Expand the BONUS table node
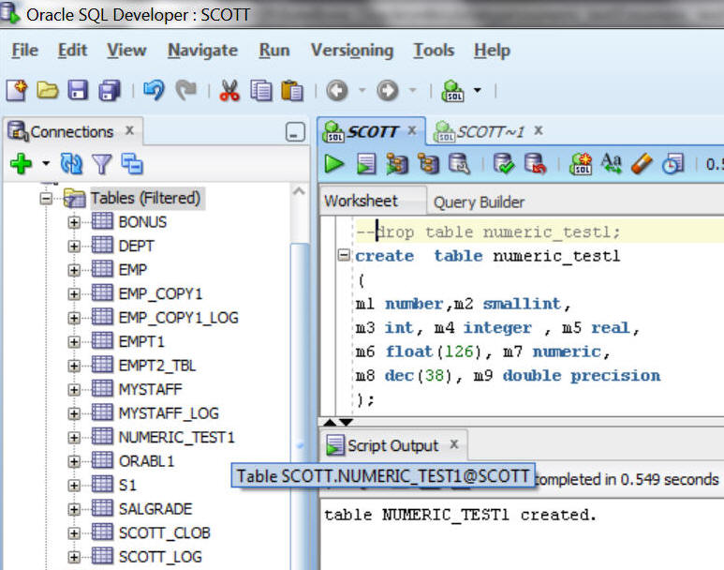724x570 pixels. pos(73,222)
